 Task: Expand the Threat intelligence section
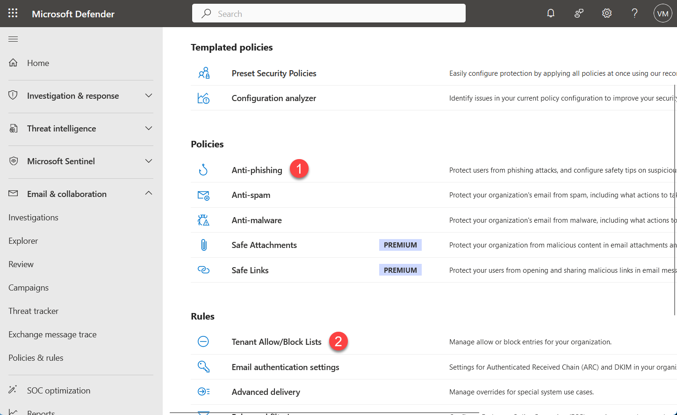[x=148, y=127]
